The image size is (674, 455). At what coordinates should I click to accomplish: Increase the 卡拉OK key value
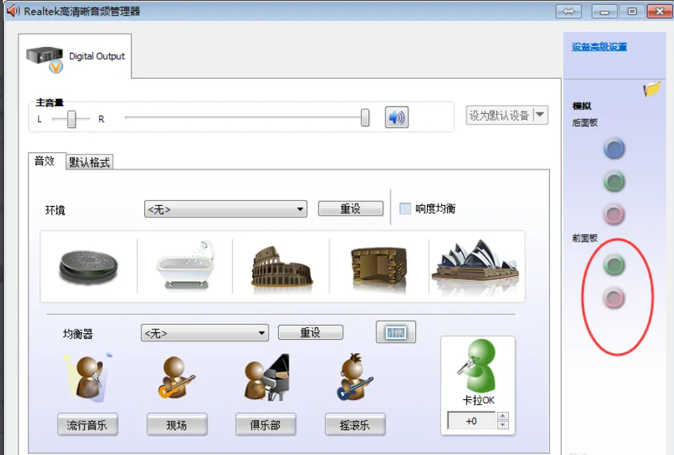502,416
